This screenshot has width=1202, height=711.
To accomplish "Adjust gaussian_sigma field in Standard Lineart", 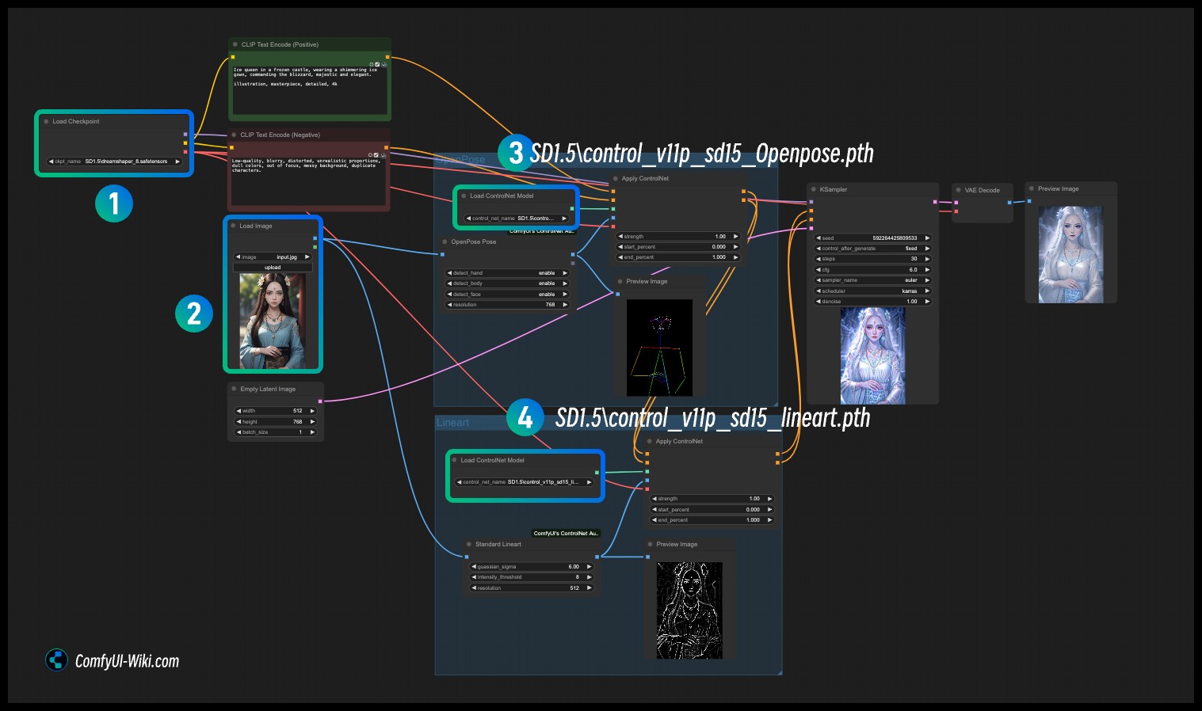I will pos(532,567).
